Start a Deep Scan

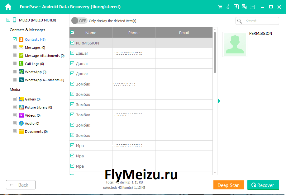pos(229,185)
